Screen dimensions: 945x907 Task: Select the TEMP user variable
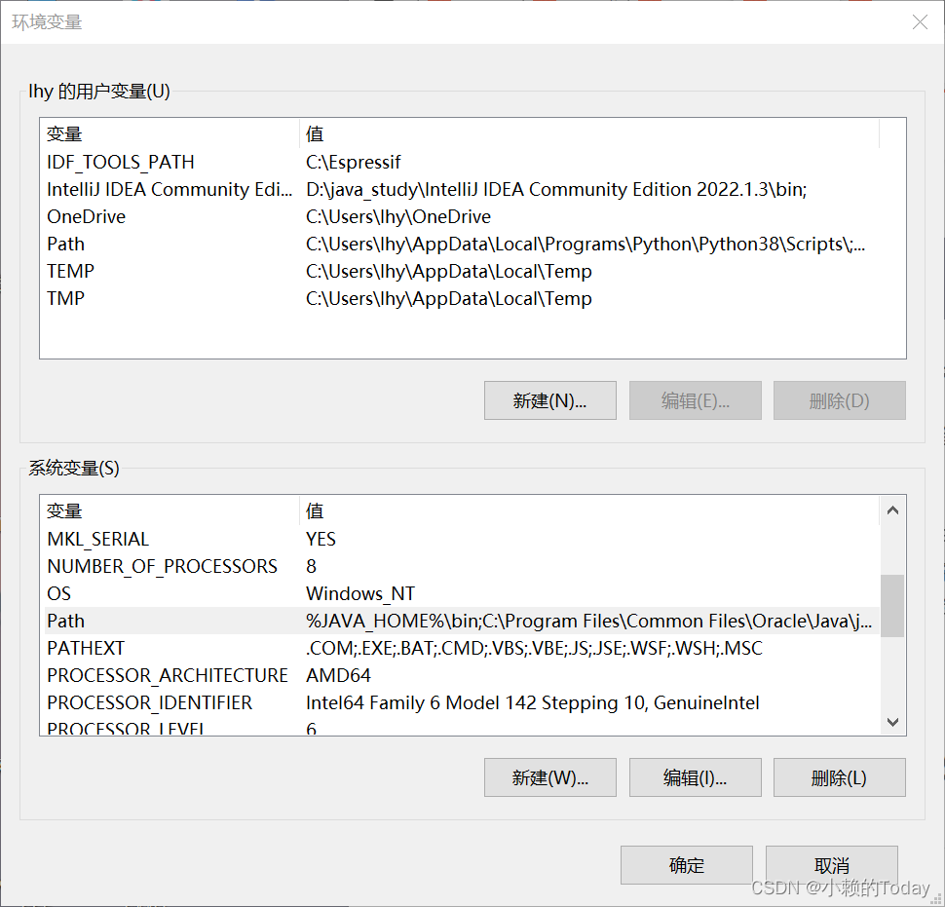pos(70,271)
